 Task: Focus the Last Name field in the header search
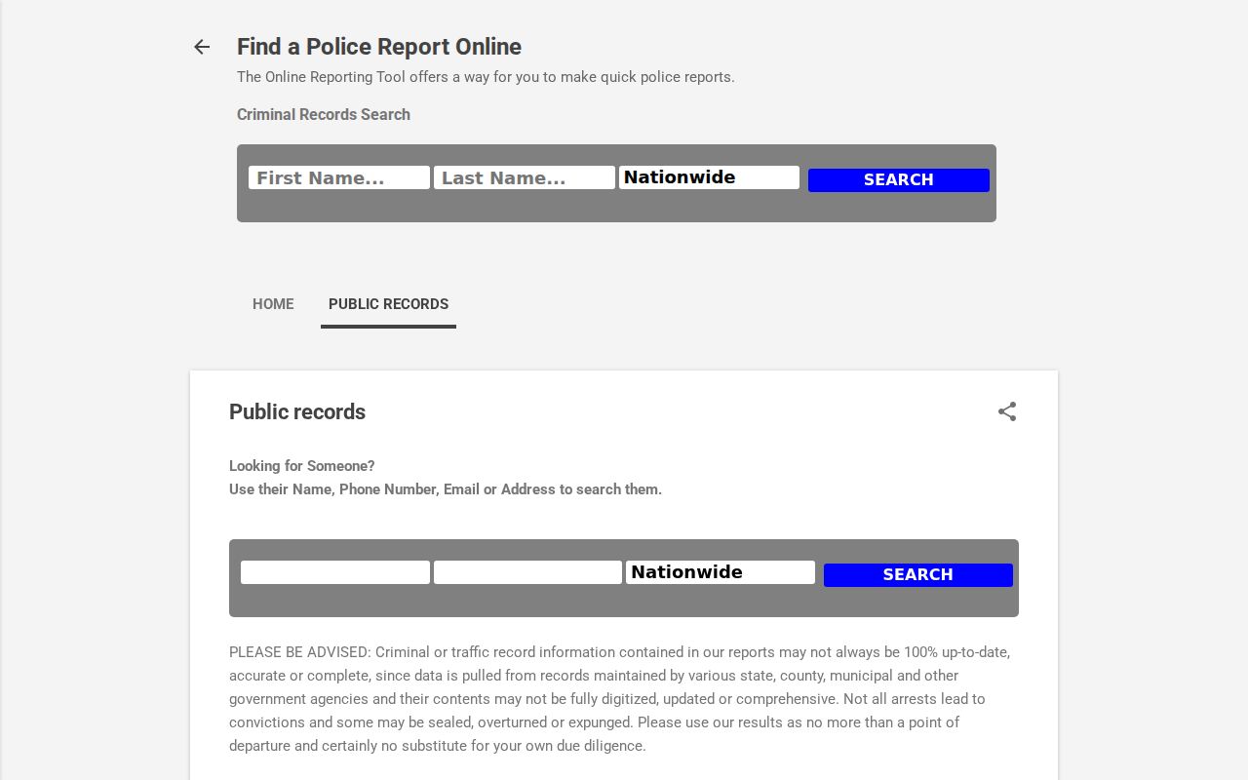525,177
